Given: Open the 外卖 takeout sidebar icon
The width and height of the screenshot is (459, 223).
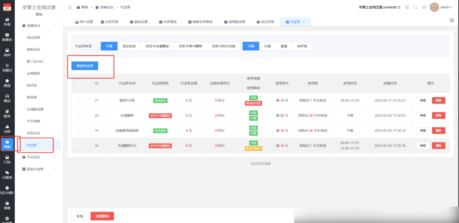Looking at the screenshot, I should coord(7,22).
